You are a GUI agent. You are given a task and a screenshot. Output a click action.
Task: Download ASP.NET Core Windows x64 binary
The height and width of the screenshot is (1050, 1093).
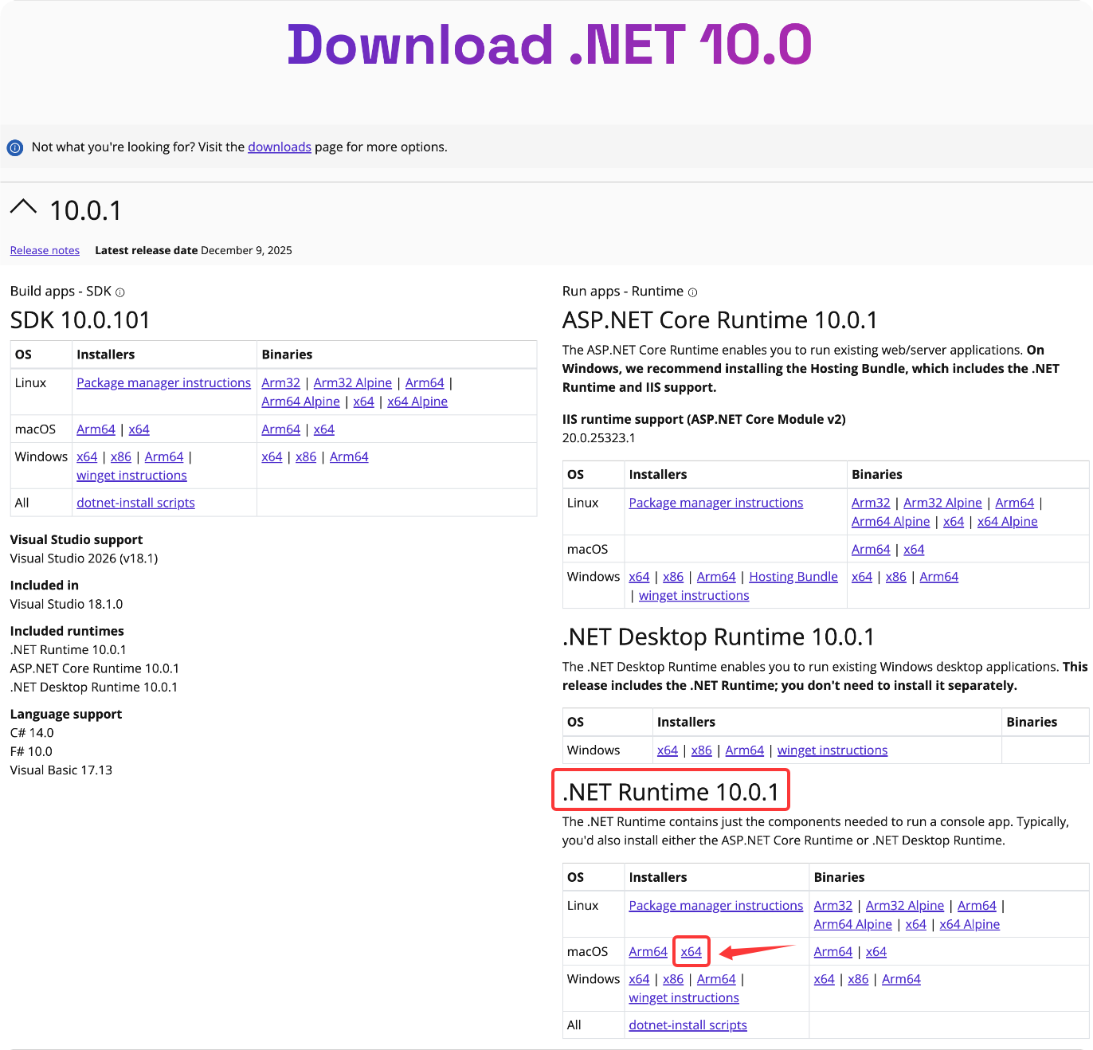pos(862,577)
